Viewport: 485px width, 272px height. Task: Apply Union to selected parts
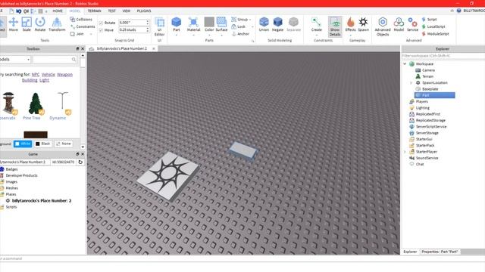pyautogui.click(x=264, y=24)
